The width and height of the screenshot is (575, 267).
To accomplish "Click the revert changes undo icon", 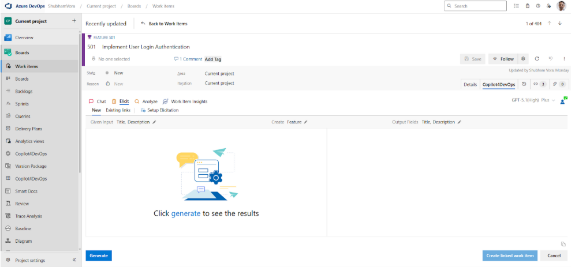I will [550, 59].
